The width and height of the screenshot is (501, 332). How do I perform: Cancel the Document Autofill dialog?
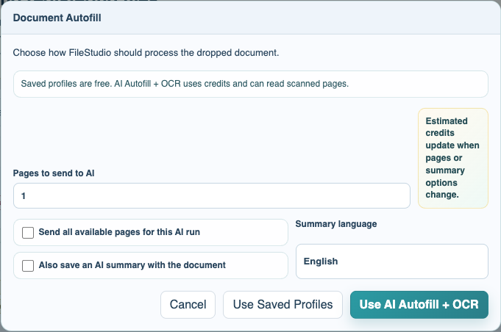click(188, 305)
